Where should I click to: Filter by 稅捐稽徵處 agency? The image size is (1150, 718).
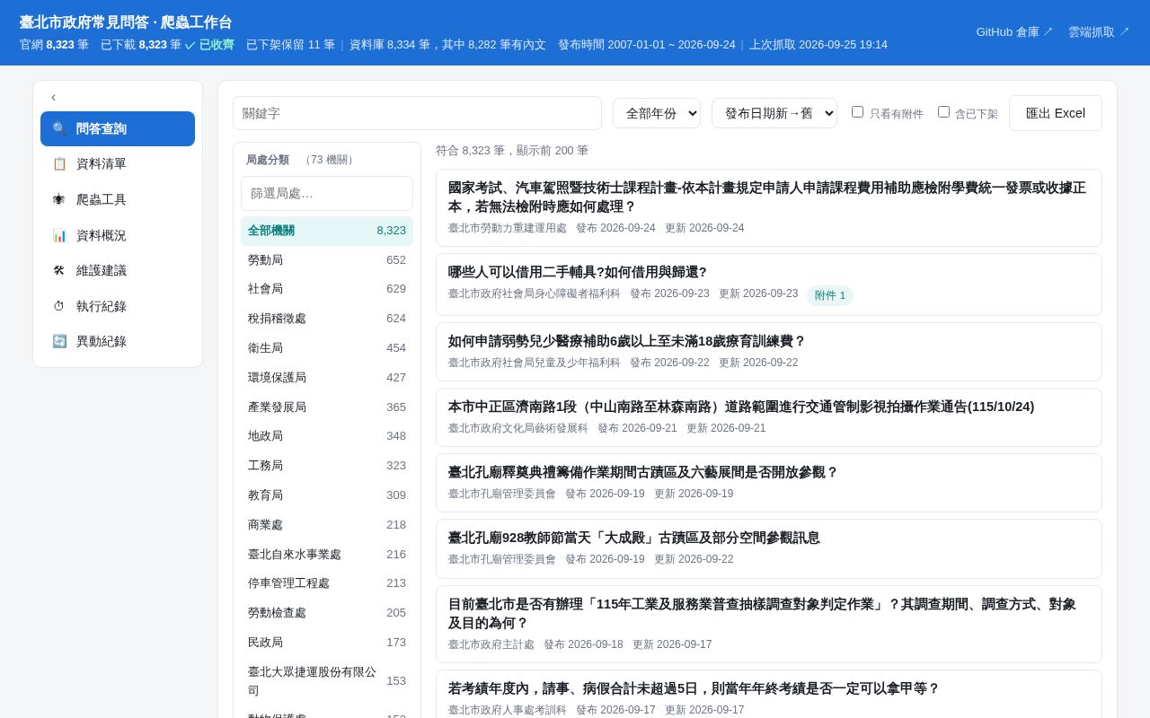[x=327, y=319]
